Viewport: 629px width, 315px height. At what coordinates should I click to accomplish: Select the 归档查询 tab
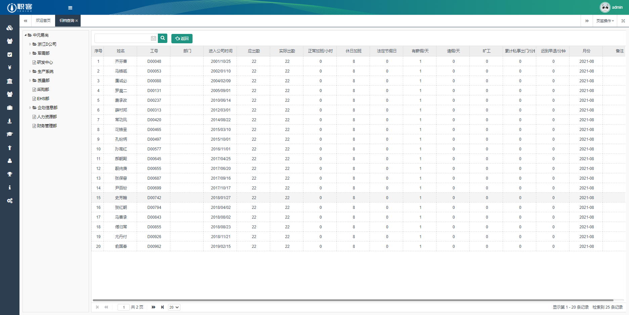click(x=67, y=21)
